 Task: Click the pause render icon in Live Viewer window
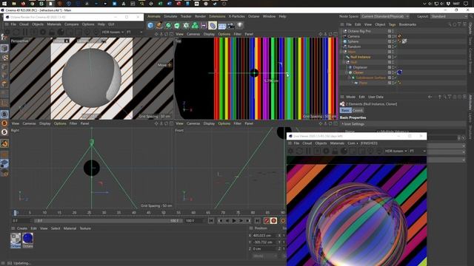point(308,151)
